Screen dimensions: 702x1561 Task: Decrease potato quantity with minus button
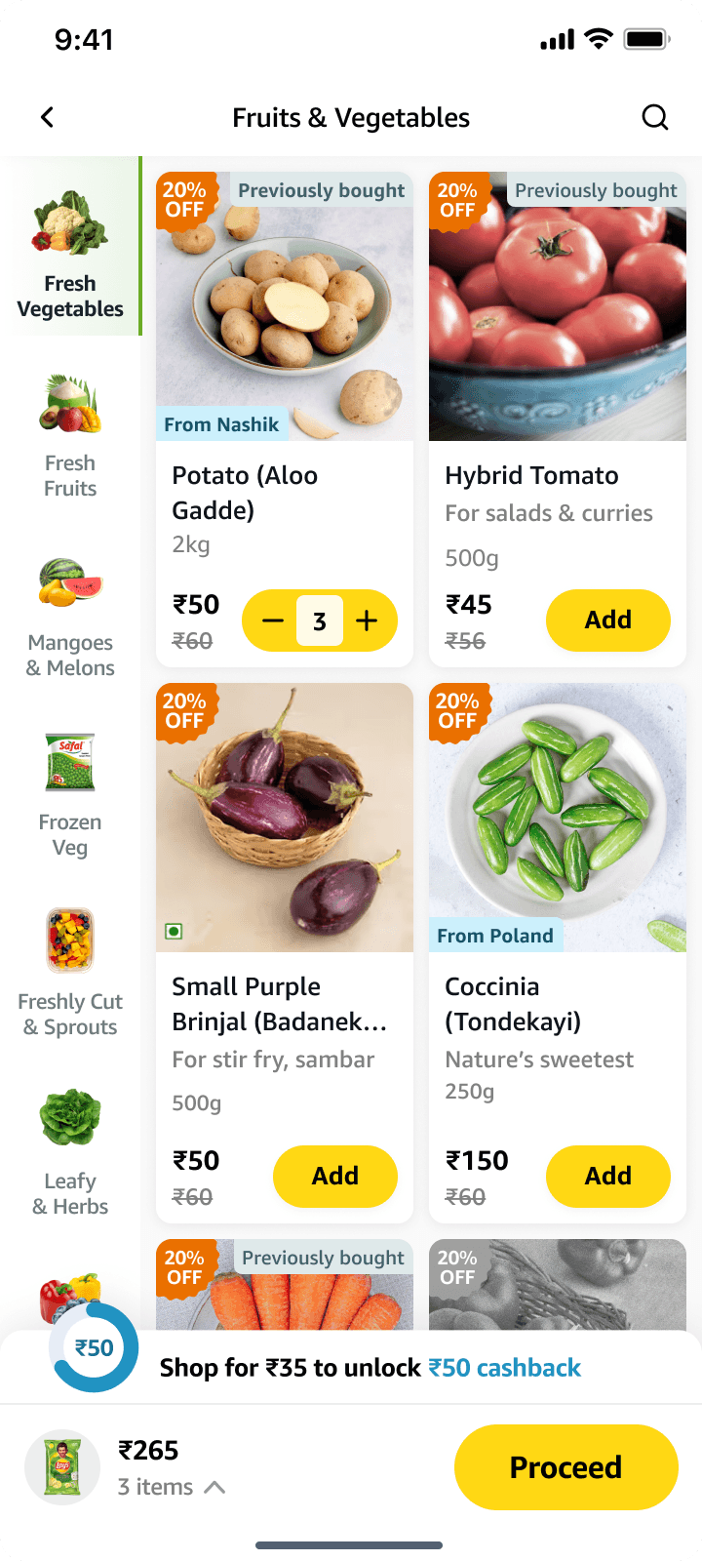click(x=273, y=620)
